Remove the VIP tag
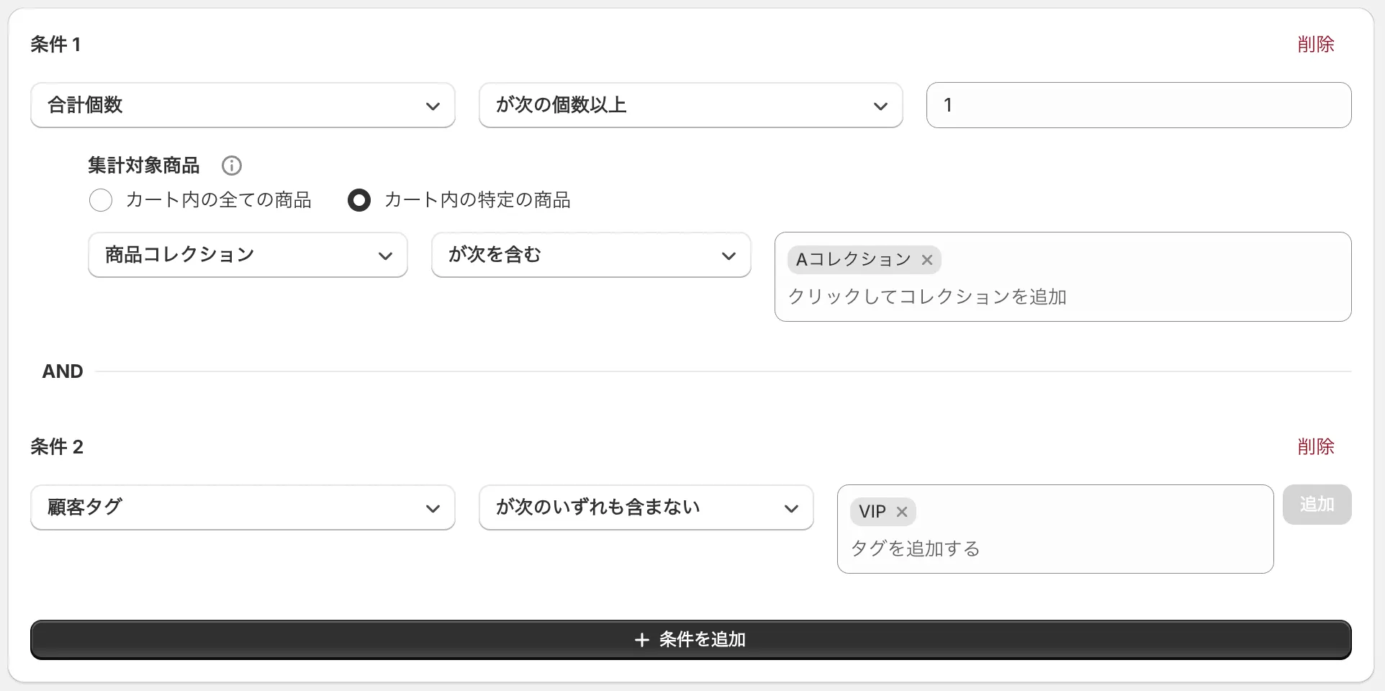 pos(901,512)
